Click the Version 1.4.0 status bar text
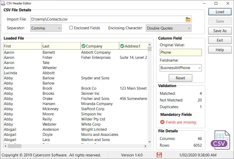 [132, 155]
